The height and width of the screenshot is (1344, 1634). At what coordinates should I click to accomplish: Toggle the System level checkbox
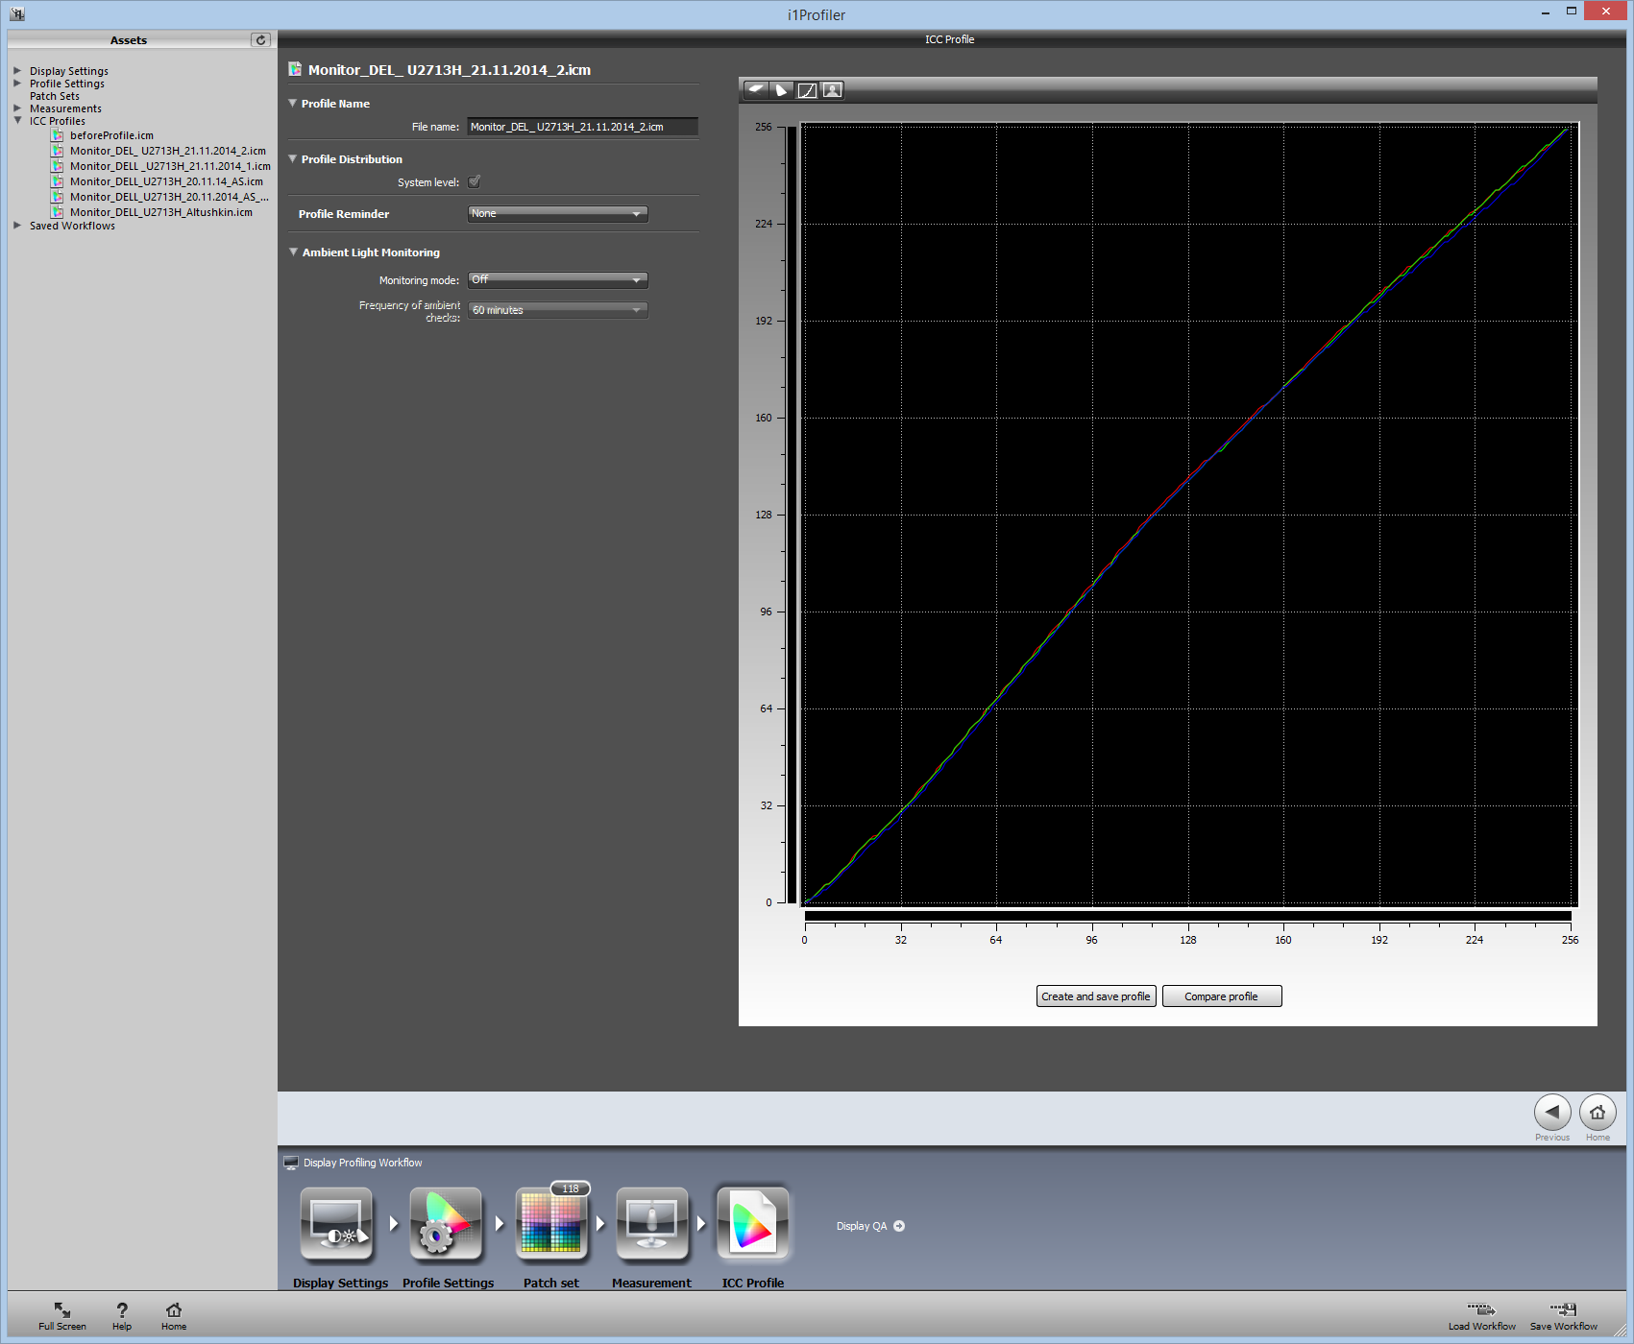click(x=475, y=181)
